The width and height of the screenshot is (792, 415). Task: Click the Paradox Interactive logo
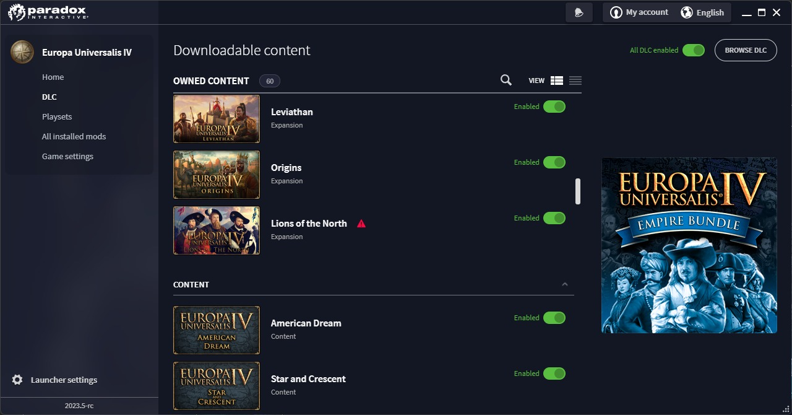48,12
